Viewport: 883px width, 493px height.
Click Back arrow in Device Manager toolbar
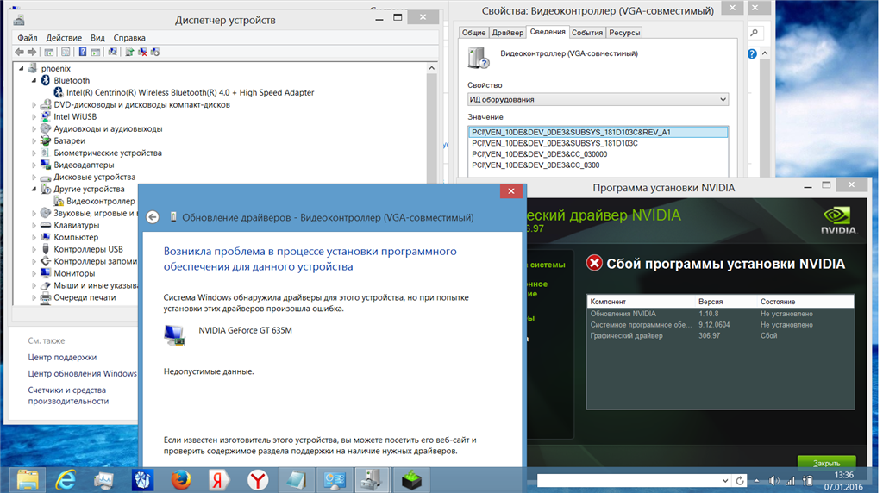click(x=20, y=52)
